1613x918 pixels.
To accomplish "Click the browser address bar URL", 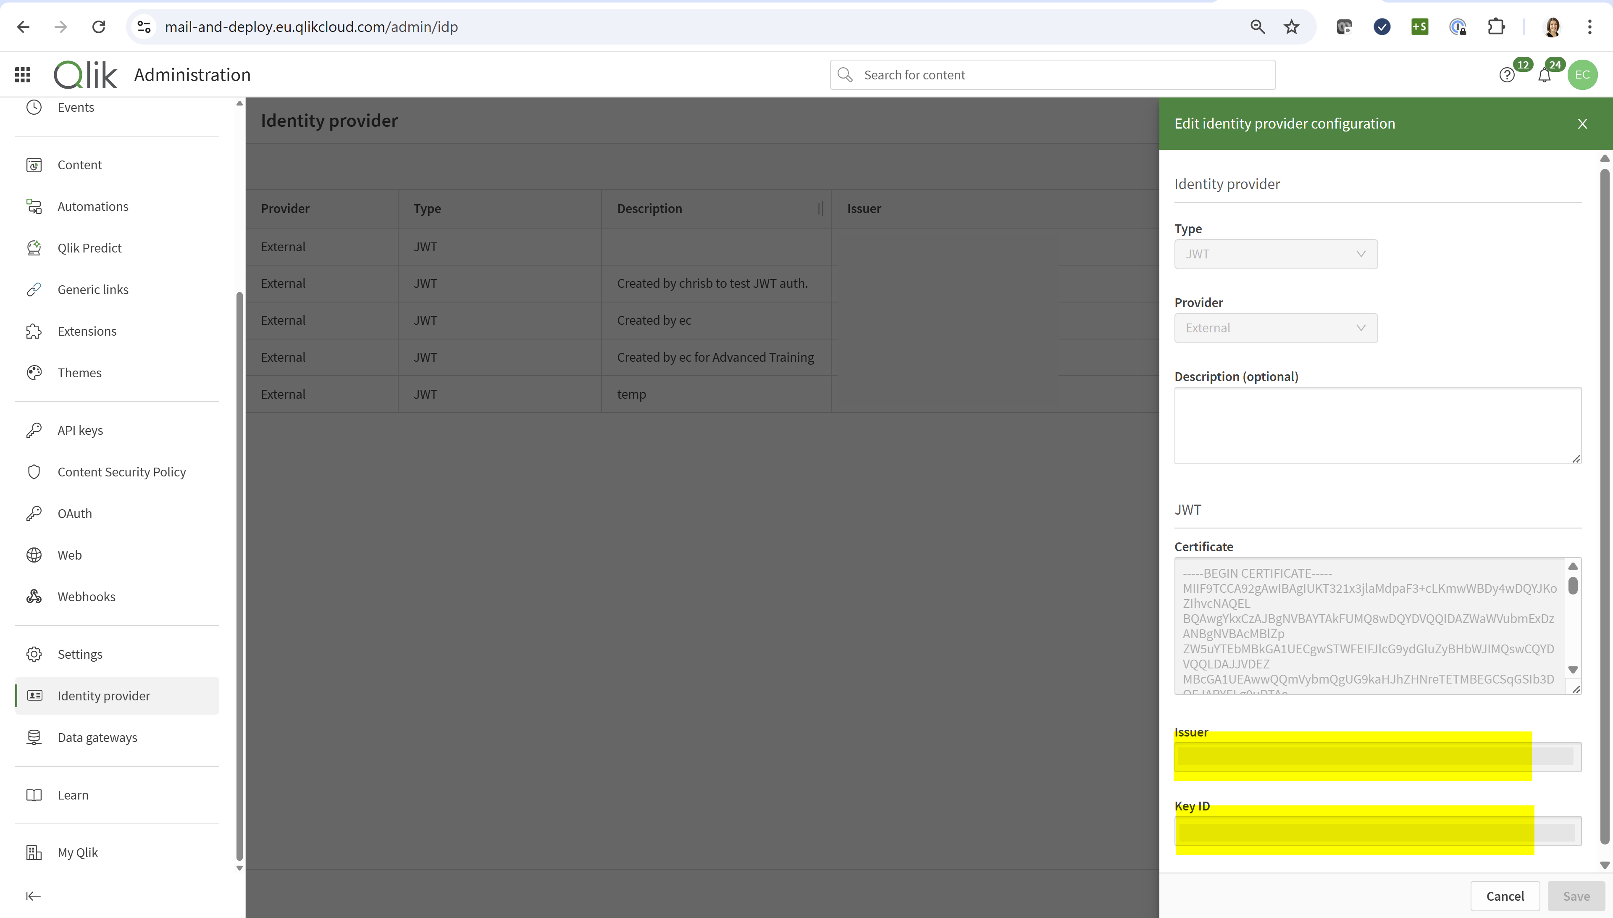I will pos(311,26).
